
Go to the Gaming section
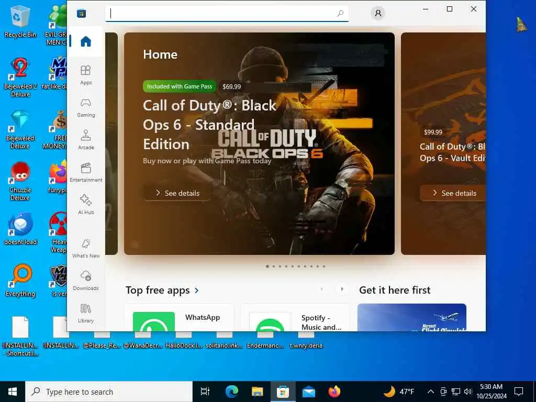click(x=86, y=107)
